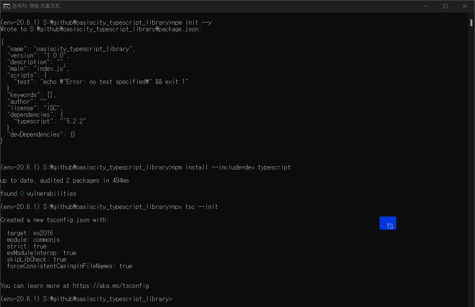Viewport: 475px width, 307px height.
Task: Click the blue TS logo badge
Action: click(388, 223)
